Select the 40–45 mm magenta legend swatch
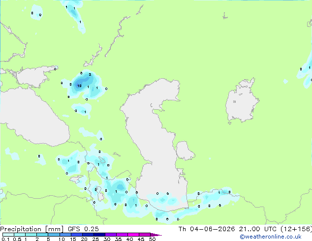Viewport: 312px width, 241px height. tap(133, 235)
